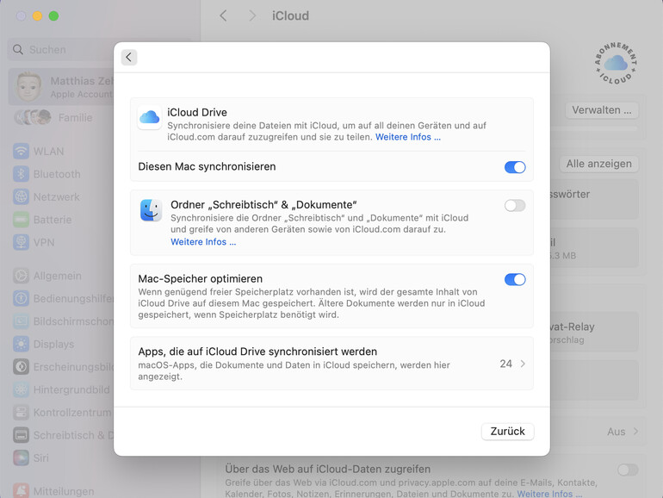Select Erscheinungsbild icon in sidebar
The width and height of the screenshot is (663, 498).
(x=21, y=367)
